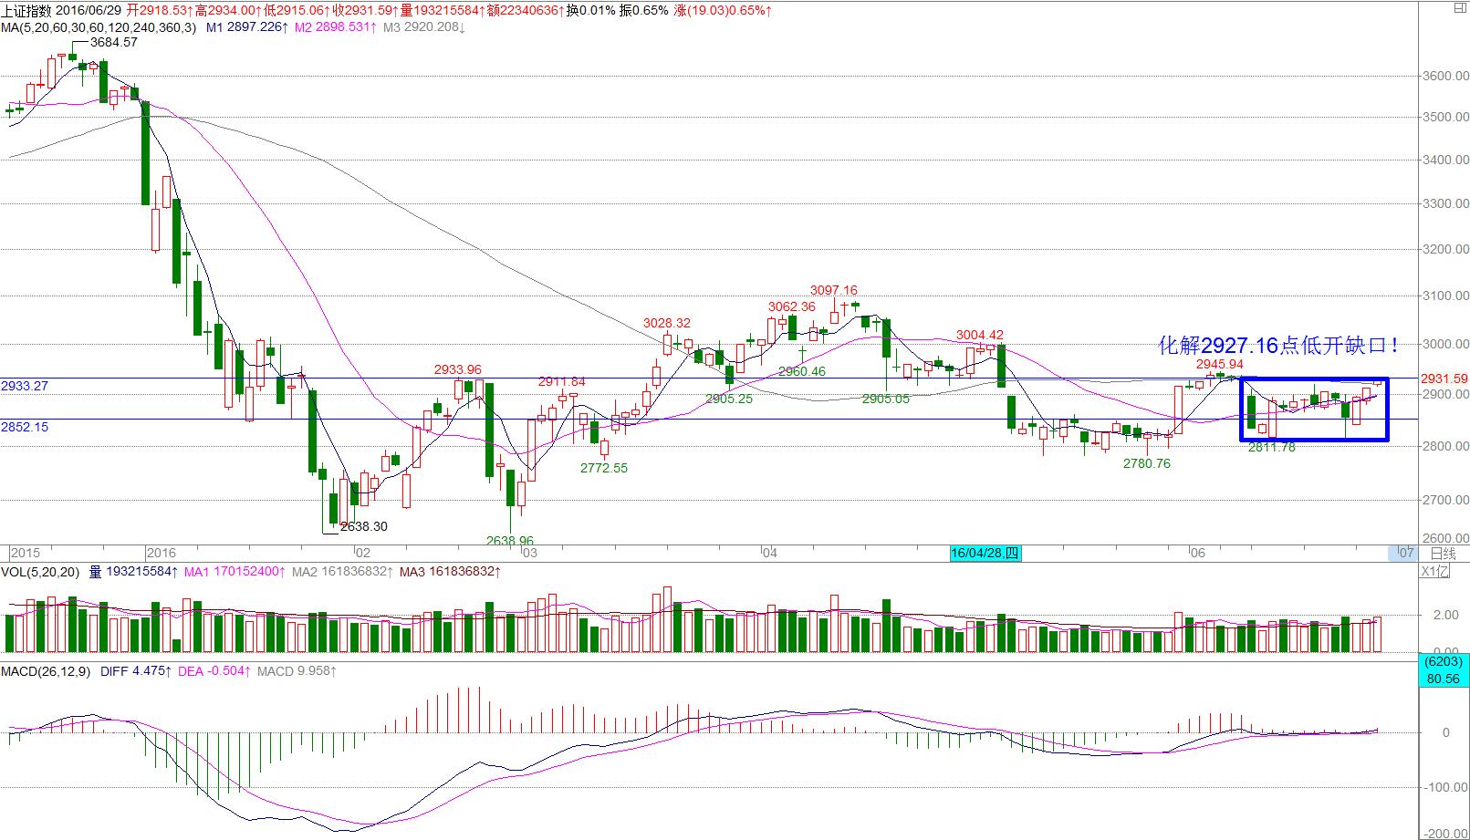Viewport: 1470px width, 840px height.
Task: Jump to the 2015 year marker
Action: [x=25, y=553]
